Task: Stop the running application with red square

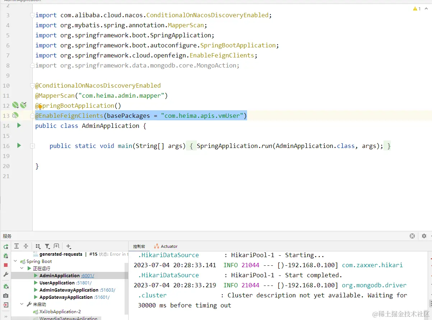Action: coord(6,265)
